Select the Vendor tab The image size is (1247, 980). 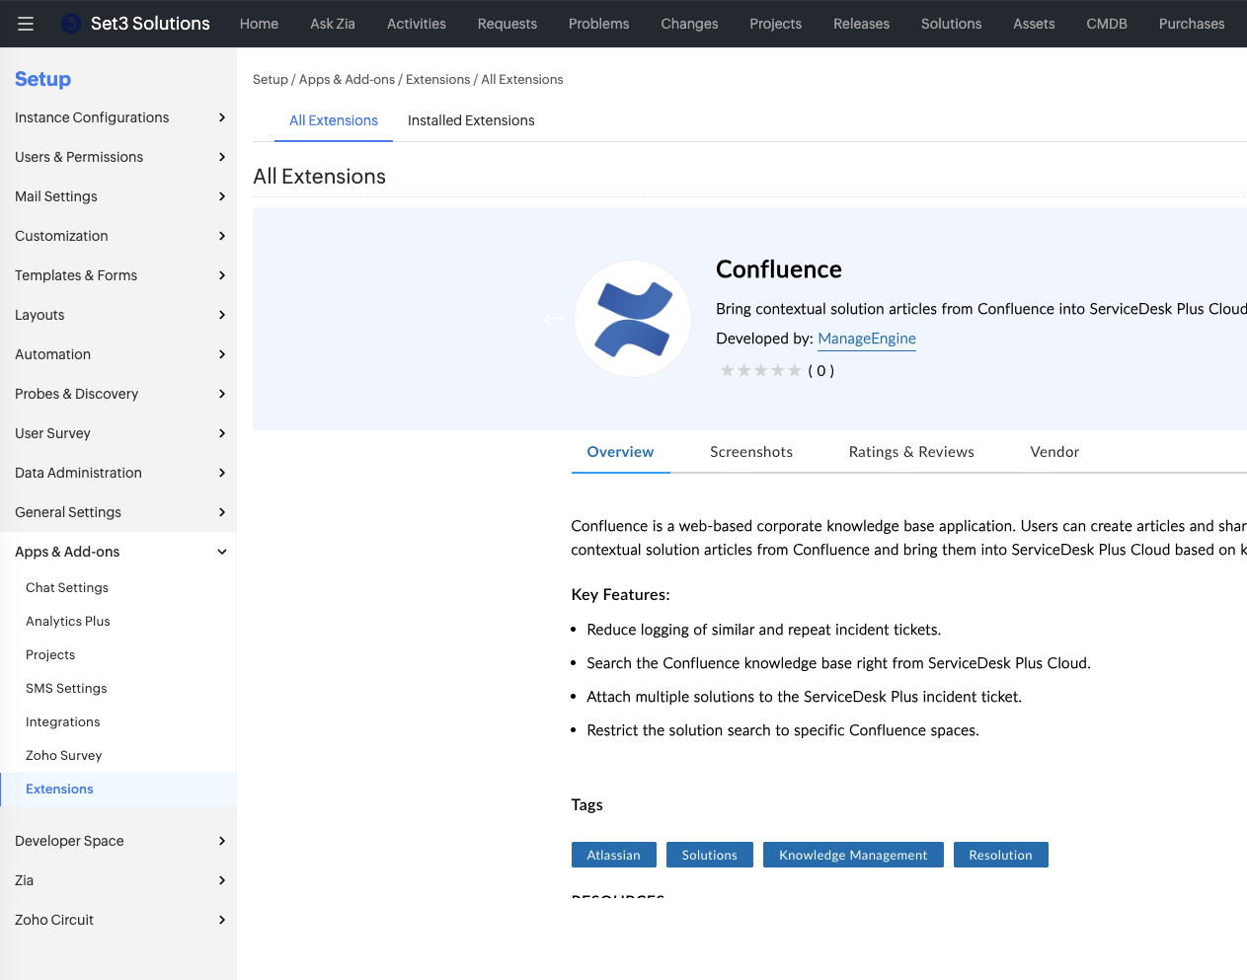tap(1054, 452)
